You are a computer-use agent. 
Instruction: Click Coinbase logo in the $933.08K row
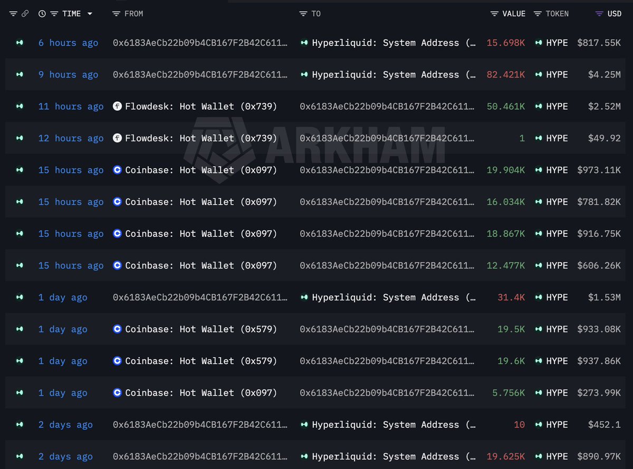click(118, 329)
